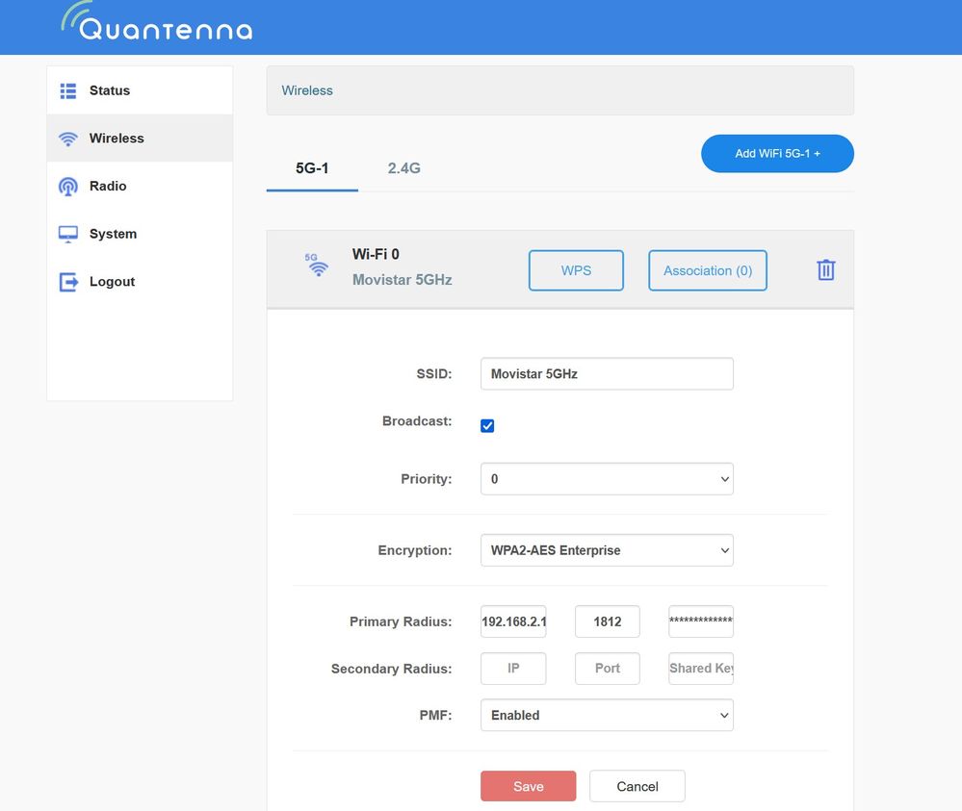Open the Priority dropdown
962x811 pixels.
pos(607,479)
